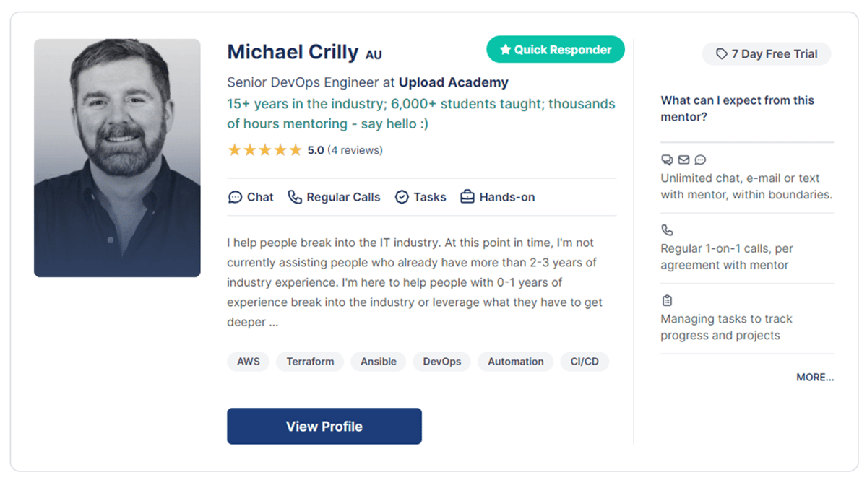Click the envelope icon above Unlimited chat text
Viewport: 867px width, 480px height.
pos(683,160)
